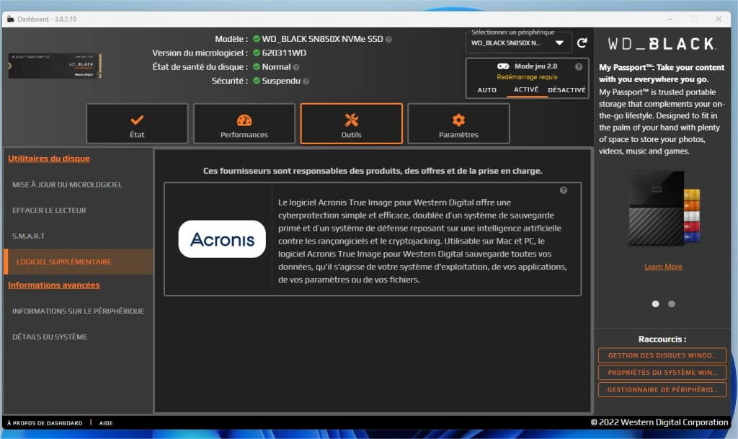Click the Learn More link
This screenshot has width=738, height=439.
tap(663, 267)
